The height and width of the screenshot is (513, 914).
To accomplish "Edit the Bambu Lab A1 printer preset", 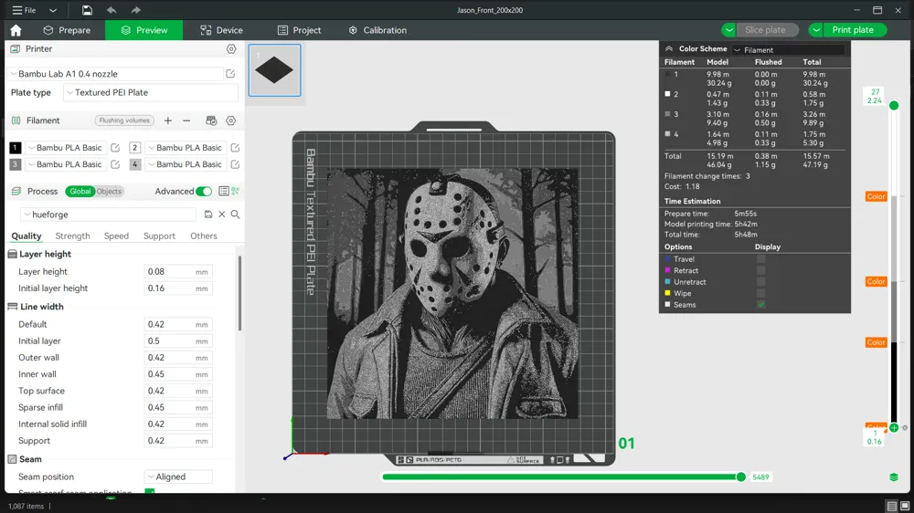I will pyautogui.click(x=231, y=74).
